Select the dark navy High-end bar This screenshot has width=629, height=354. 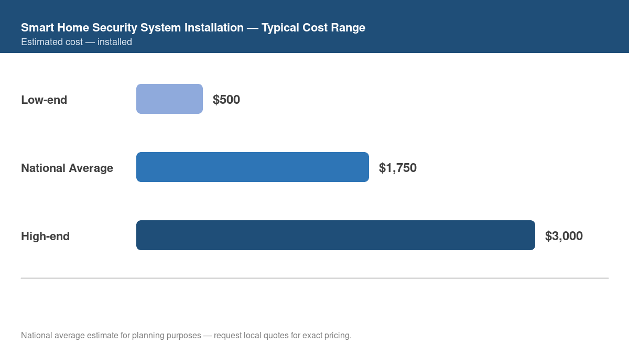[335, 235]
